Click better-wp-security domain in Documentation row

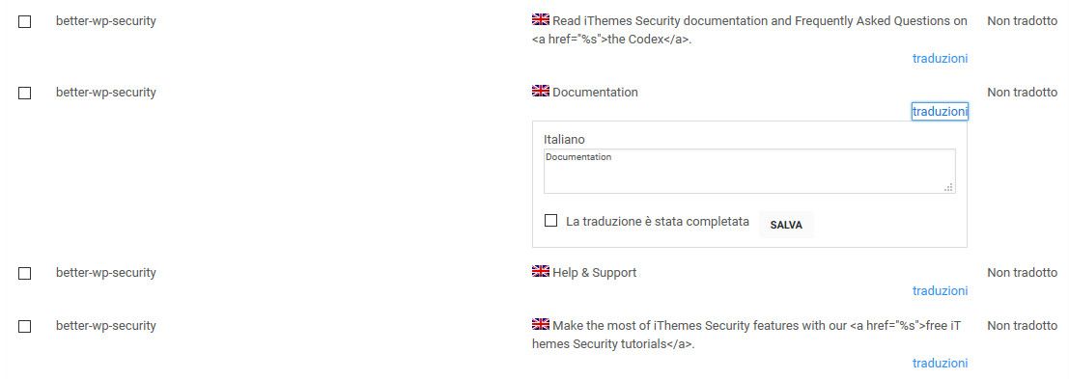click(105, 93)
